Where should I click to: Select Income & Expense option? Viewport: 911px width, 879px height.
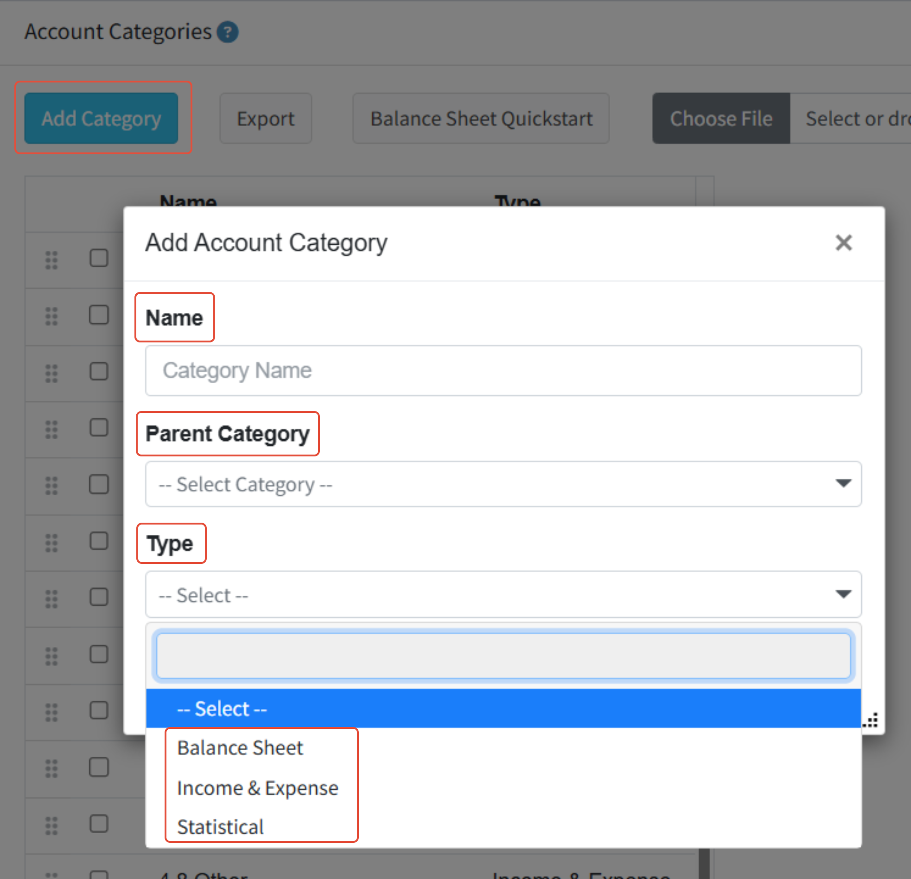[257, 788]
